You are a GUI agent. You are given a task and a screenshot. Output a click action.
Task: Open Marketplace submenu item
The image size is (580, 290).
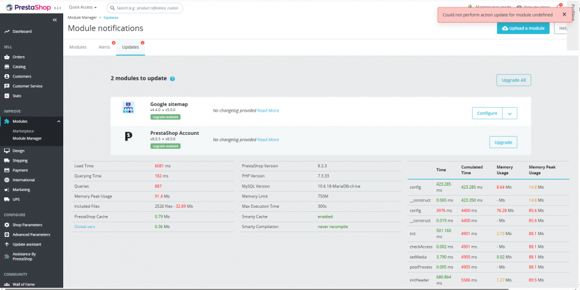23,131
